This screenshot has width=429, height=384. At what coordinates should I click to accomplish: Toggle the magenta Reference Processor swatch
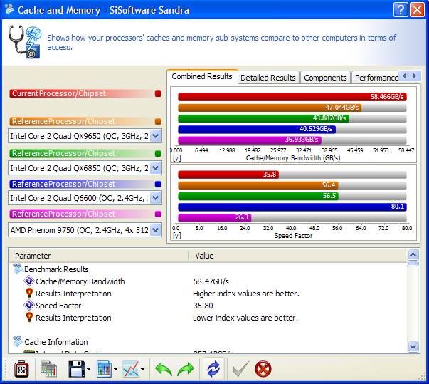158,214
